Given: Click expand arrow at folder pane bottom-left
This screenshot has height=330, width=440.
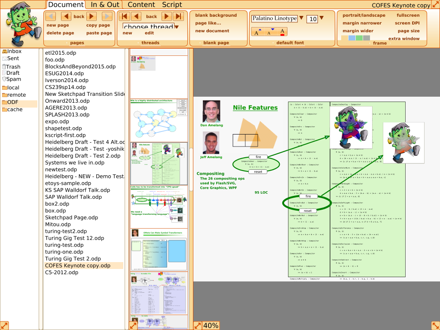Looking at the screenshot, I should pos(4,326).
